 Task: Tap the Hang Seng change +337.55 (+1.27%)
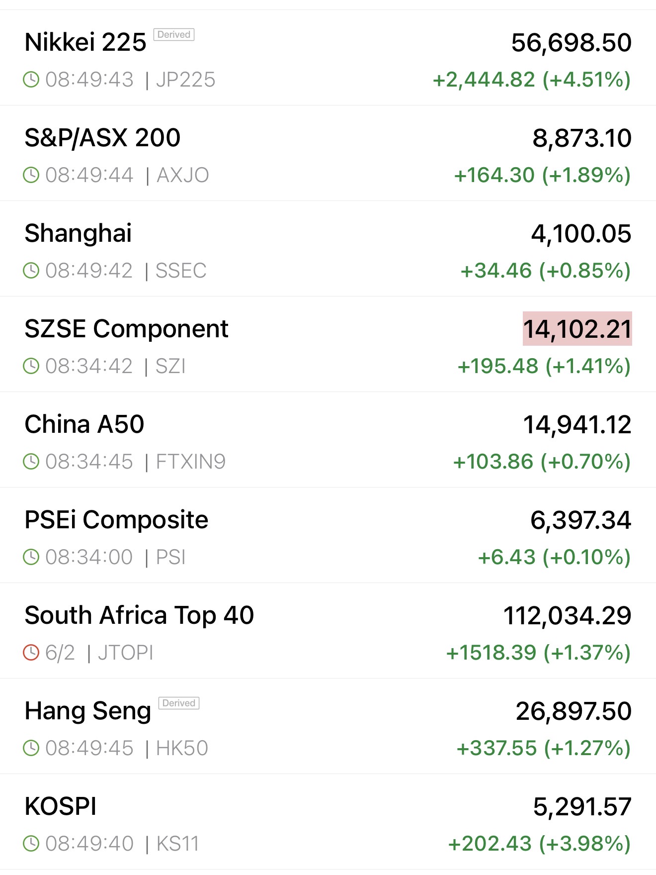point(543,748)
